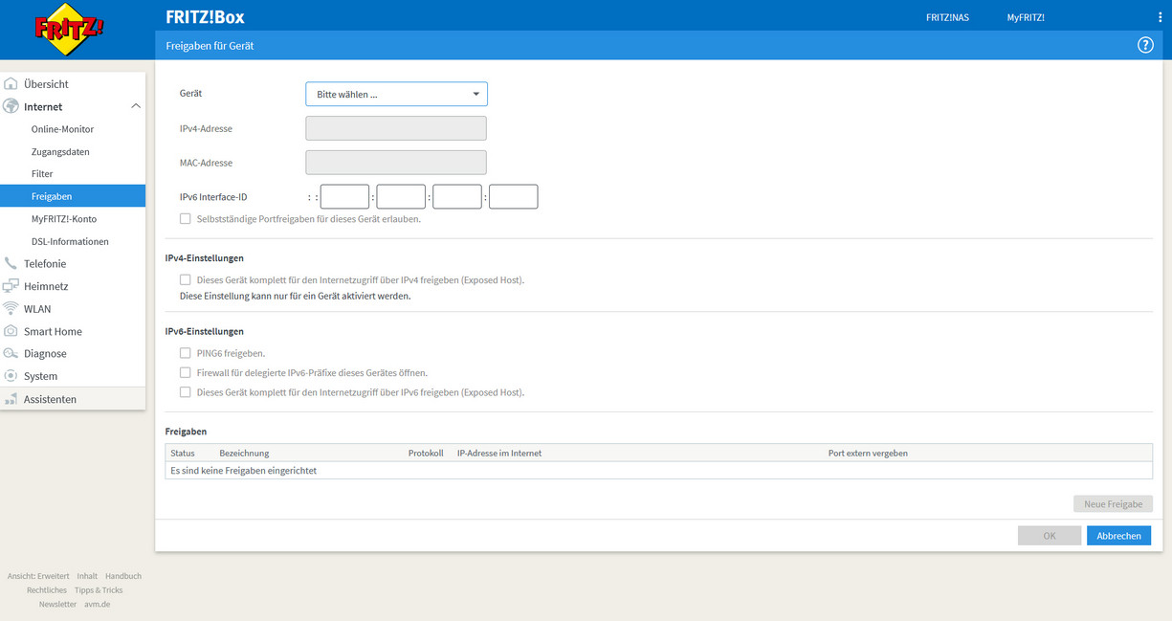This screenshot has width=1172, height=621.
Task: Toggle IPv4 Exposed Host checkbox
Action: [186, 280]
